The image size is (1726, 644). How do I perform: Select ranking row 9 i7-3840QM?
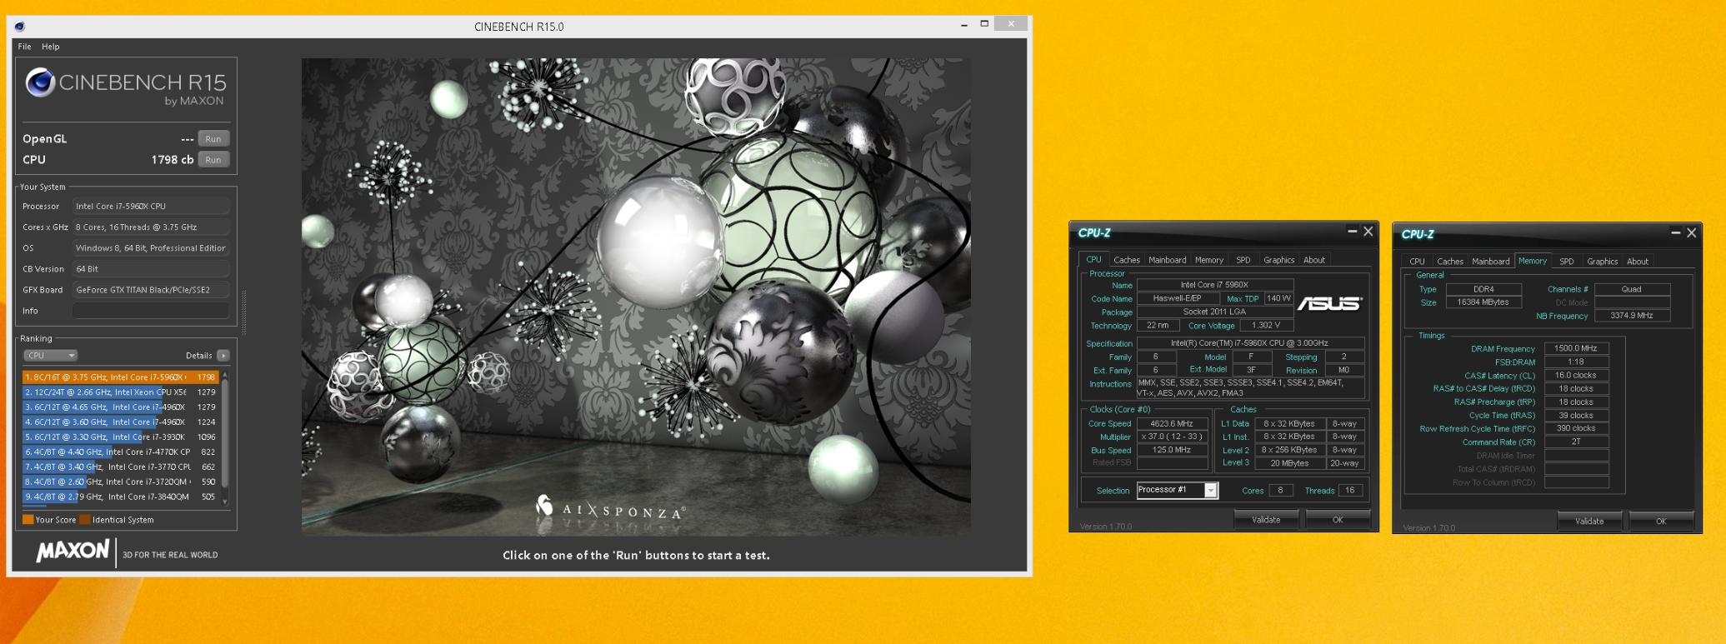pos(120,497)
